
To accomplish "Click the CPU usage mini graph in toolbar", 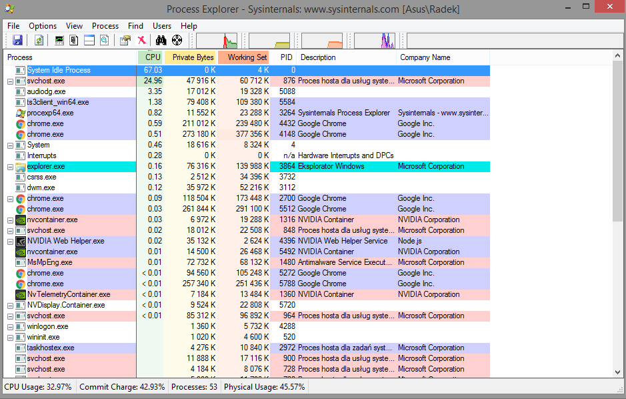I will [217, 40].
